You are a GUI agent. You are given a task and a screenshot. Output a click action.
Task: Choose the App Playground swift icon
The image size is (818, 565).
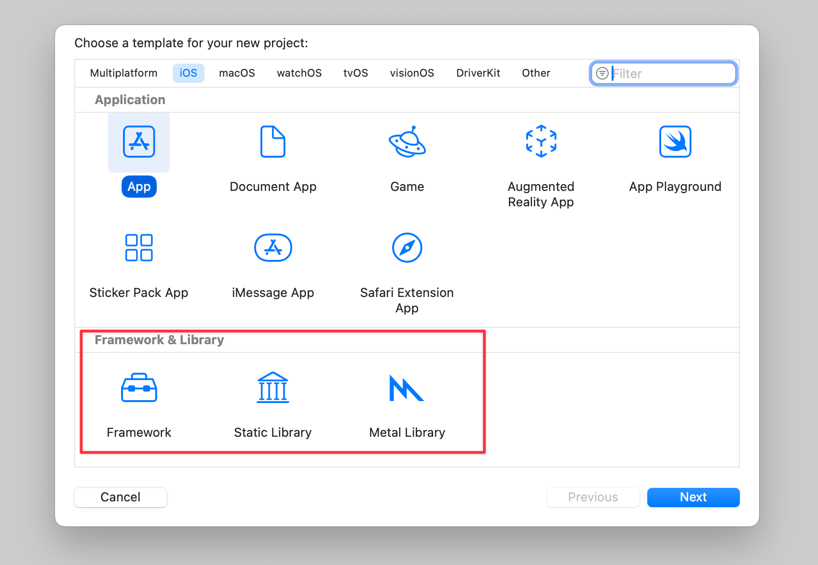(x=675, y=142)
